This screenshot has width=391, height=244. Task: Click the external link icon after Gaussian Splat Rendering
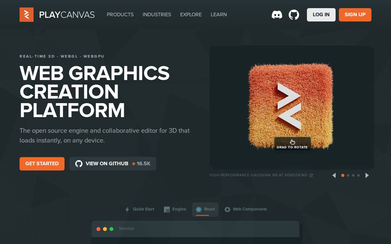311,175
